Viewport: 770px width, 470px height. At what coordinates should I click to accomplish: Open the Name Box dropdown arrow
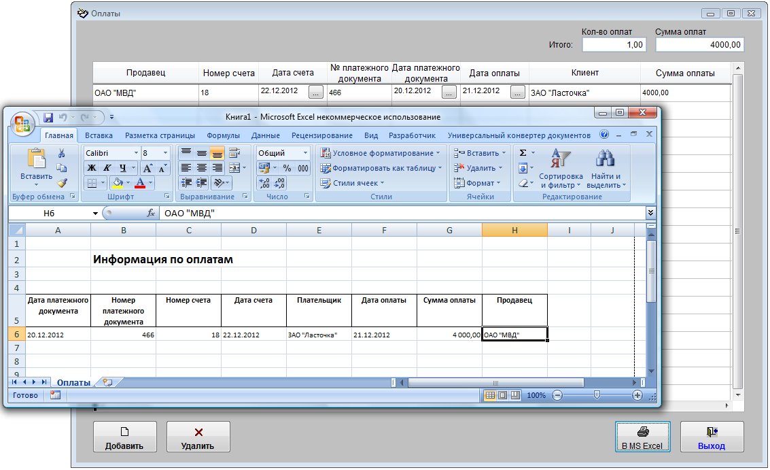pyautogui.click(x=95, y=213)
